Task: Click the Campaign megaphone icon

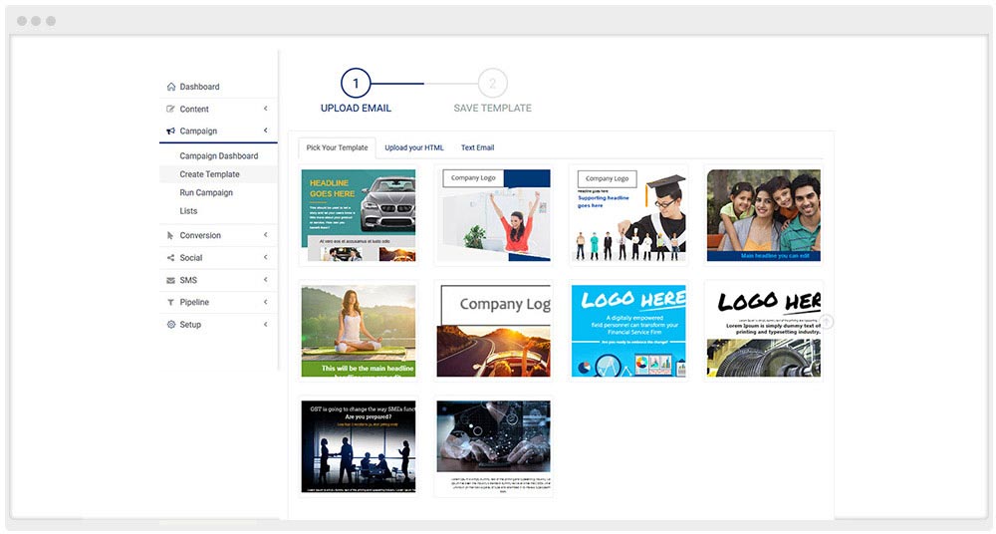Action: coord(170,131)
